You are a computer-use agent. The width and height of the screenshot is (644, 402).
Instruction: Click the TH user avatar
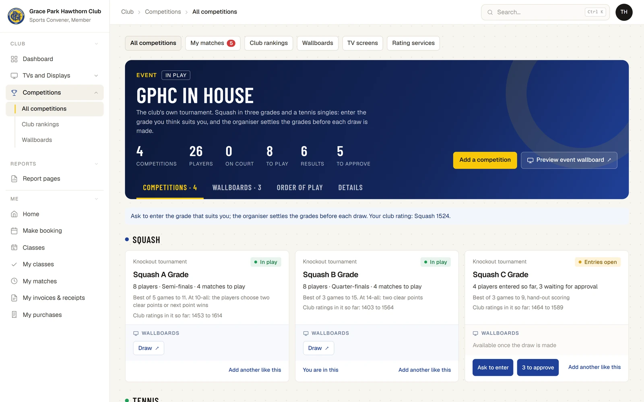tap(624, 12)
